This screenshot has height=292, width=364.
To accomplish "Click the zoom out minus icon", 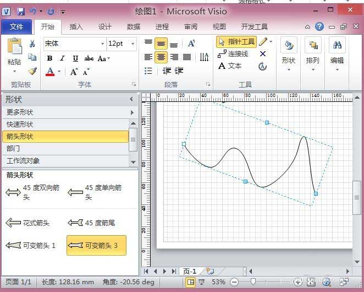I will coord(234,282).
